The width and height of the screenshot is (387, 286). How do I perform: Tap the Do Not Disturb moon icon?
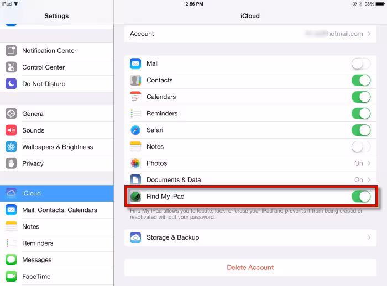(x=11, y=84)
